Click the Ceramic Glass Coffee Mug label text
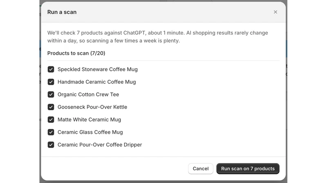 click(90, 132)
